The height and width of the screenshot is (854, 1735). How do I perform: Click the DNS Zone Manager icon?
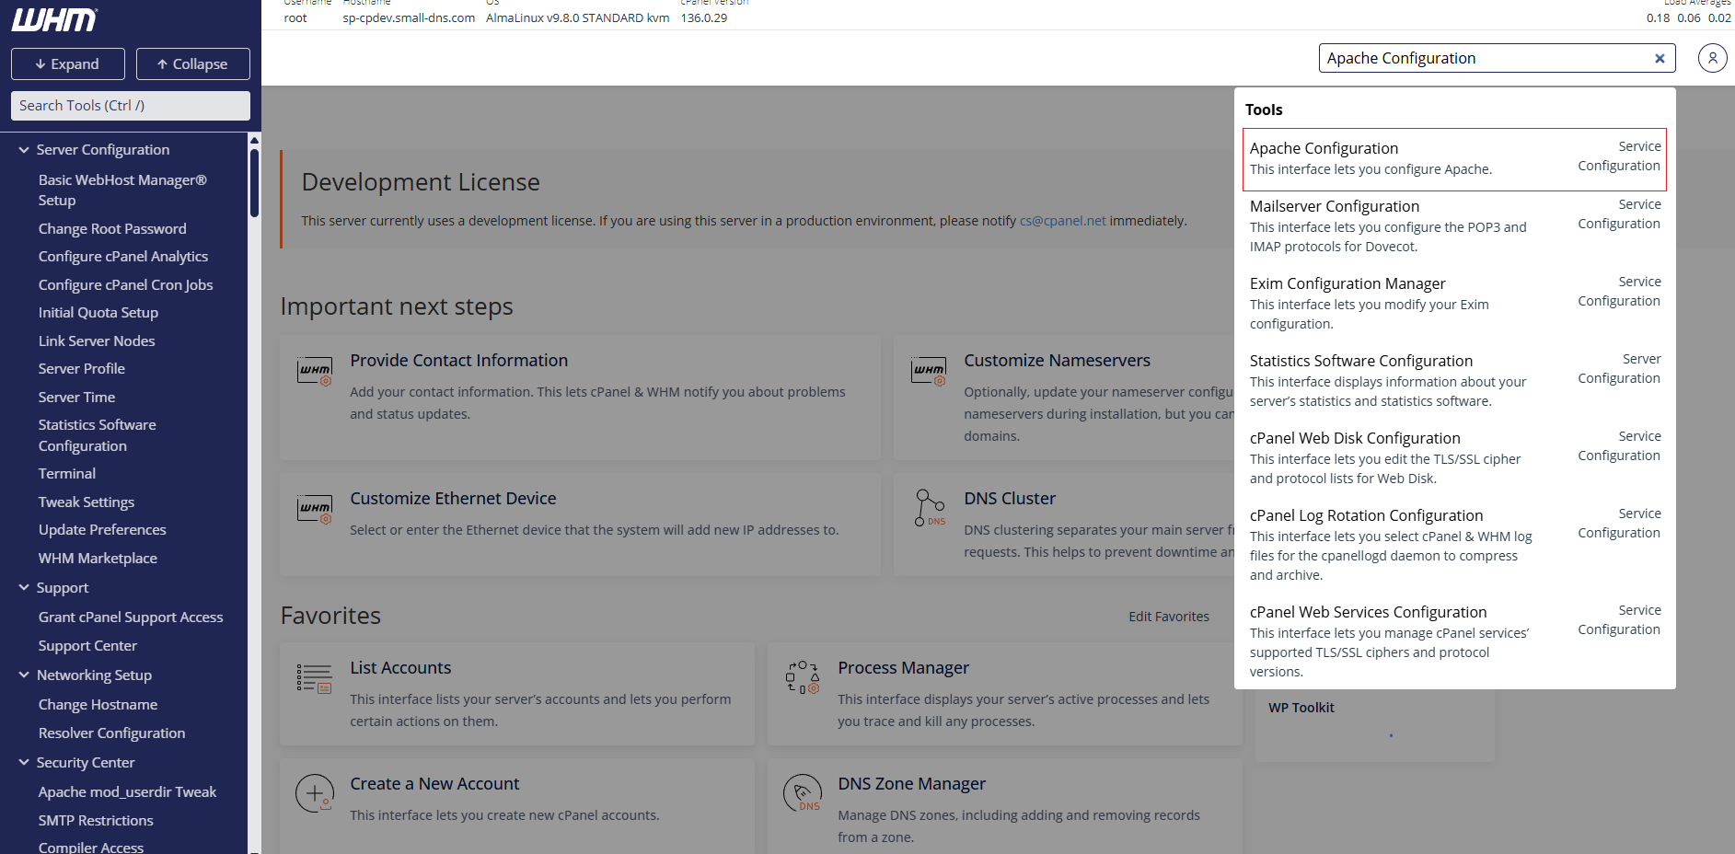803,793
